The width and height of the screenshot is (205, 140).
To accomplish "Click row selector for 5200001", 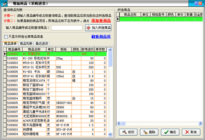I will tap(5, 85).
